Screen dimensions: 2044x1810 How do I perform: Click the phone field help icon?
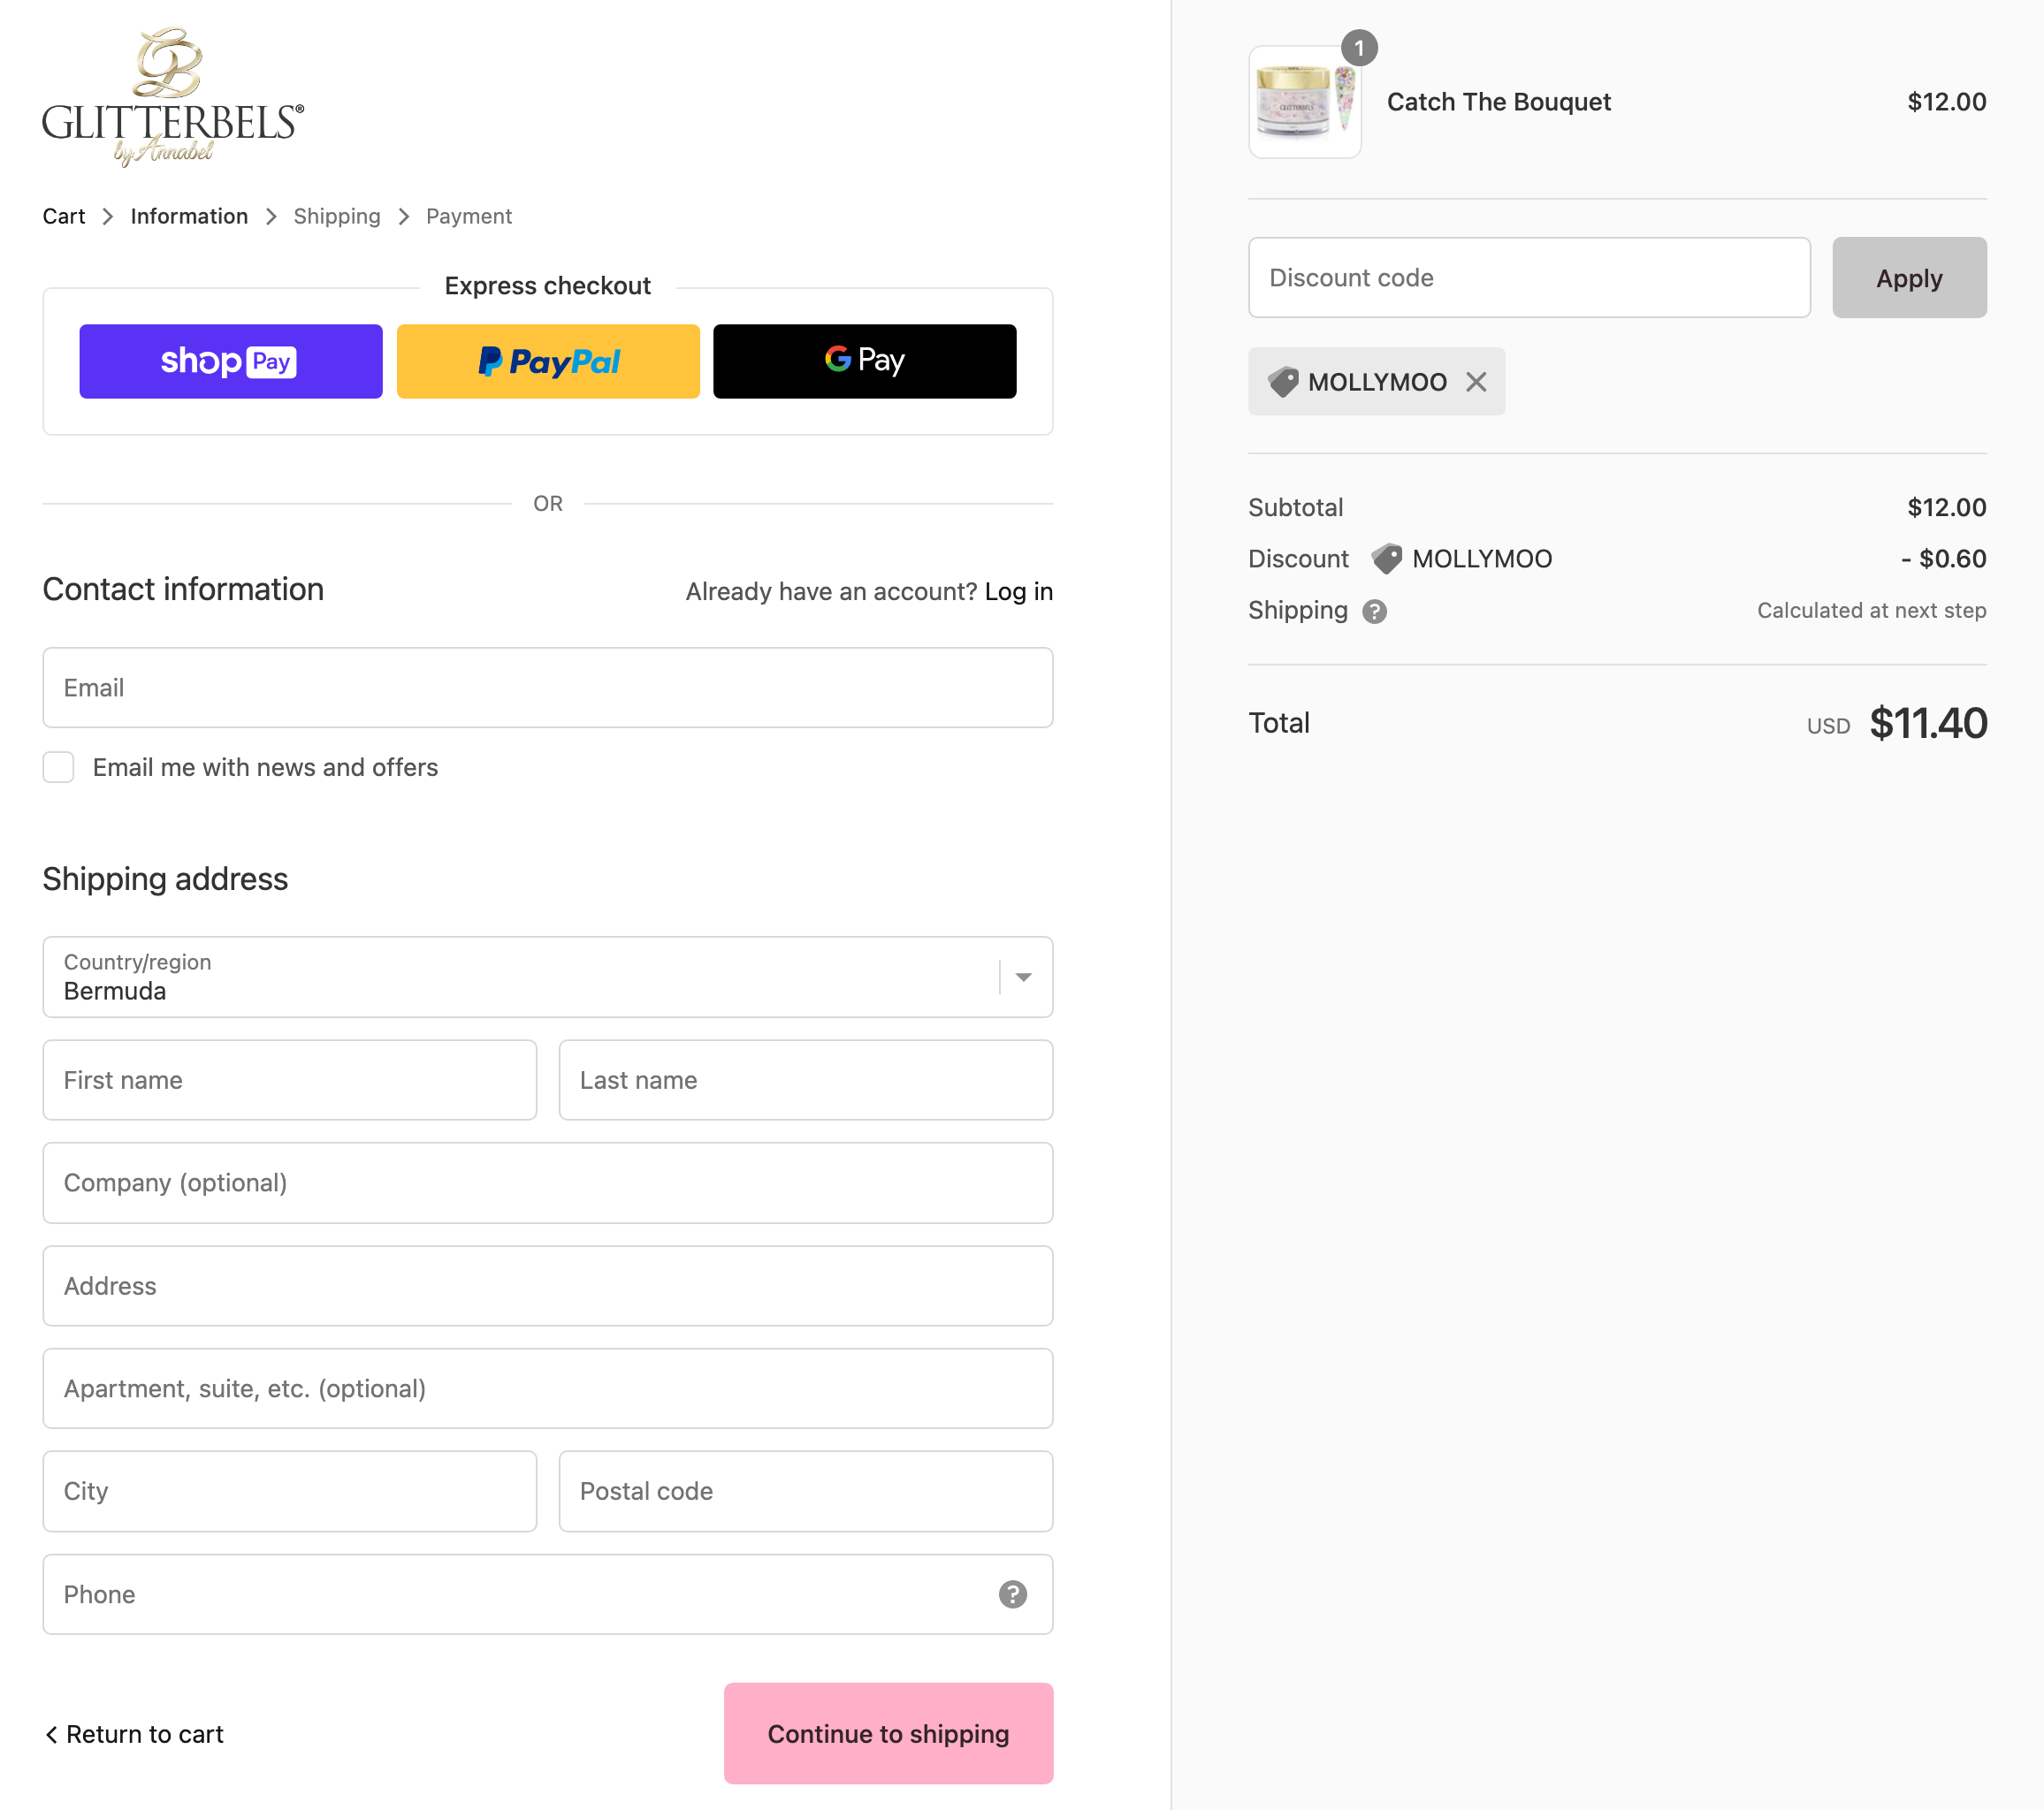(x=1013, y=1594)
